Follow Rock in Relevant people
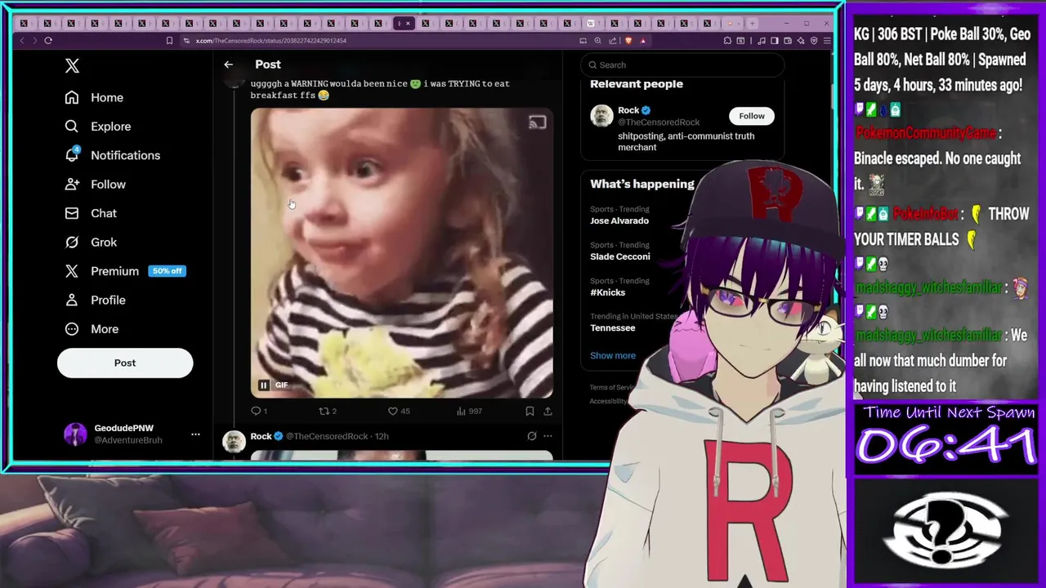This screenshot has height=588, width=1046. (x=752, y=116)
